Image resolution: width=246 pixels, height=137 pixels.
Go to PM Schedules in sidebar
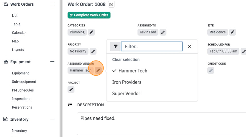pyautogui.click(x=23, y=90)
